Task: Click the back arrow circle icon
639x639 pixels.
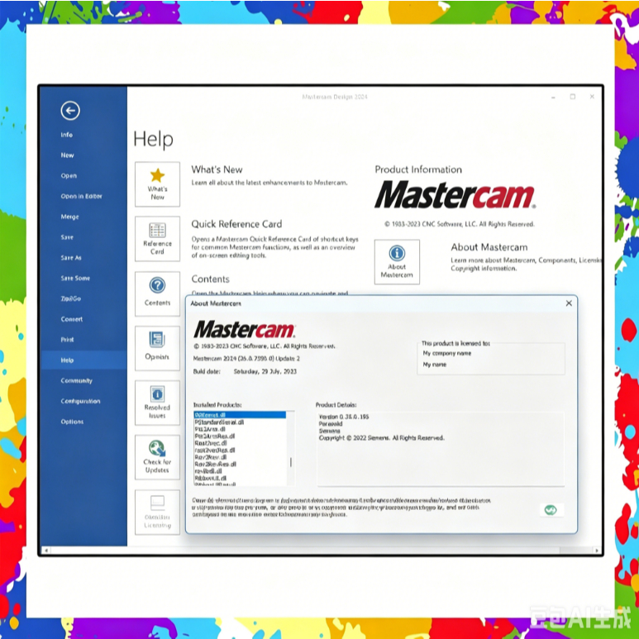Action: click(x=70, y=111)
